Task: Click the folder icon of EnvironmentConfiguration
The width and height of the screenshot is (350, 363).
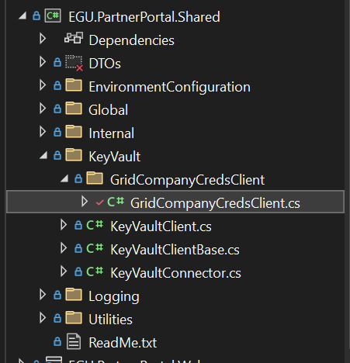Action: (74, 85)
